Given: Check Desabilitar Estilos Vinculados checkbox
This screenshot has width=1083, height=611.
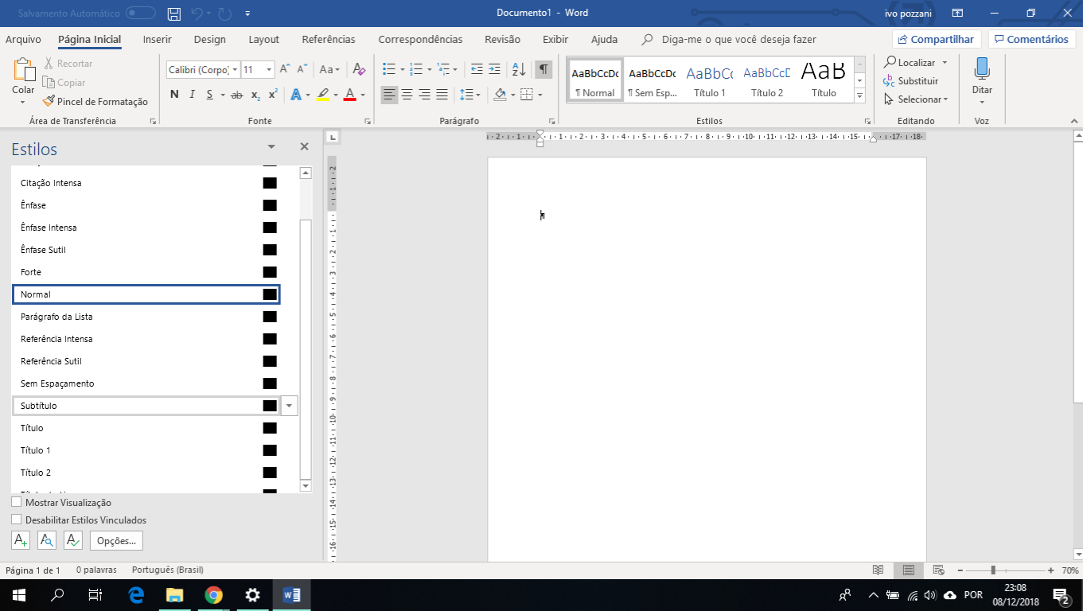Looking at the screenshot, I should 17,520.
